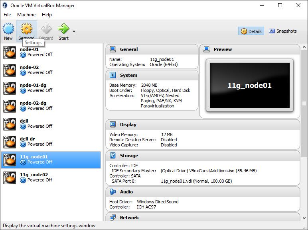Click the Storage section disk icon
Screen dimensions: 308x230
(x=113, y=155)
